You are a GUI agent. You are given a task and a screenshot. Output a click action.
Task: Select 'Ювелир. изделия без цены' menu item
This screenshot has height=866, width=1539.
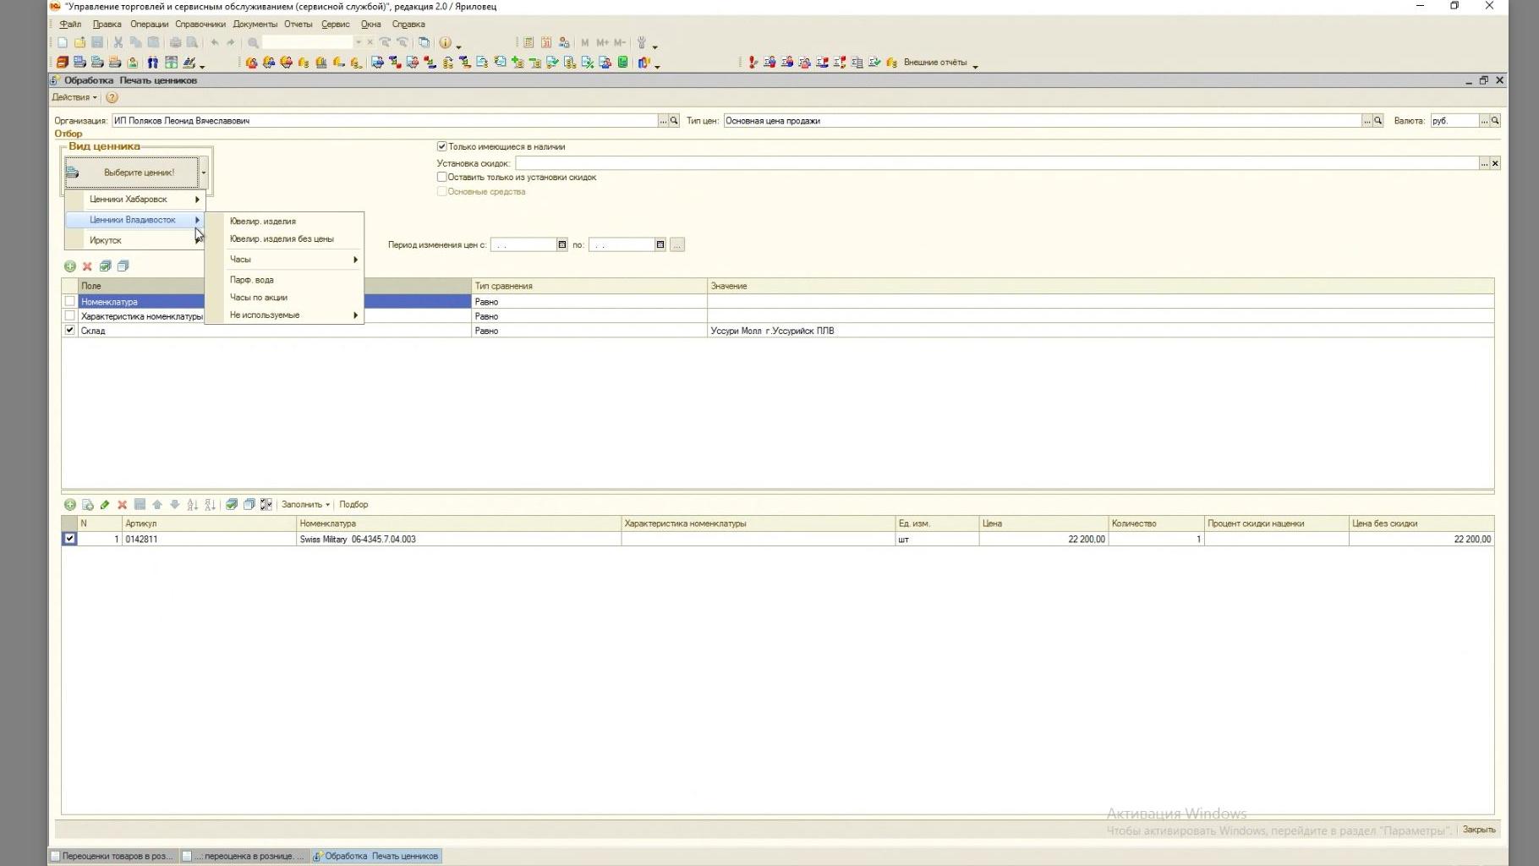coord(284,239)
